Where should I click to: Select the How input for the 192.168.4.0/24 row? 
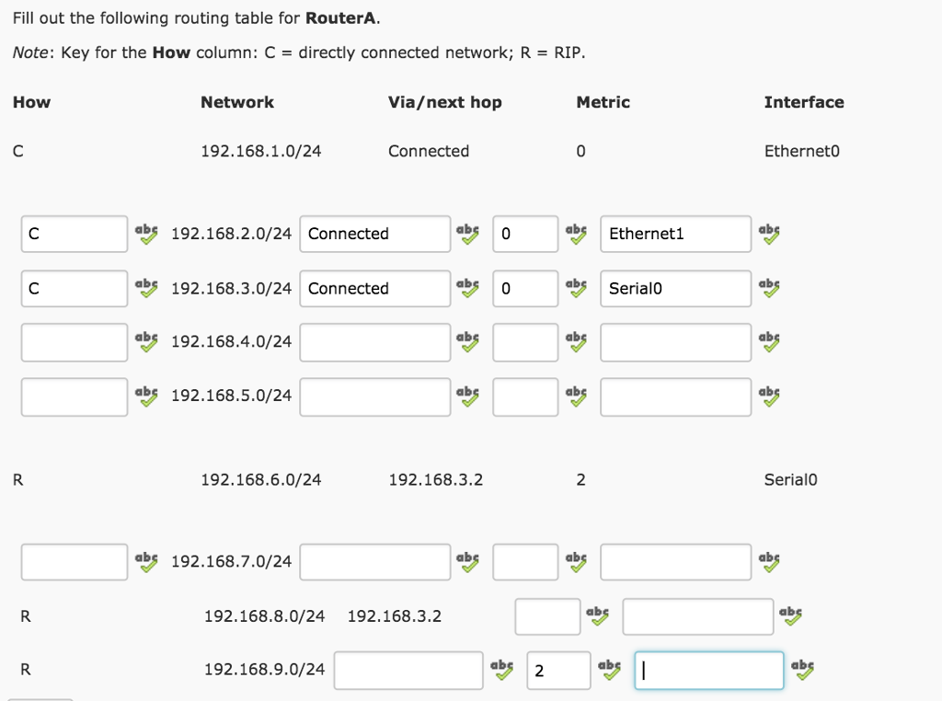point(74,342)
